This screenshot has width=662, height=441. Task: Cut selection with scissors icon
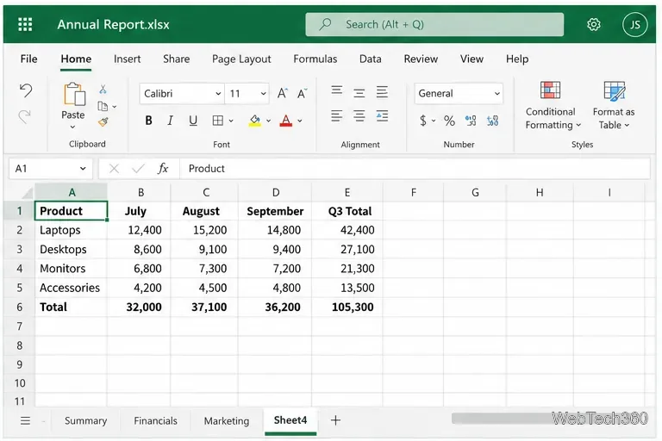103,90
